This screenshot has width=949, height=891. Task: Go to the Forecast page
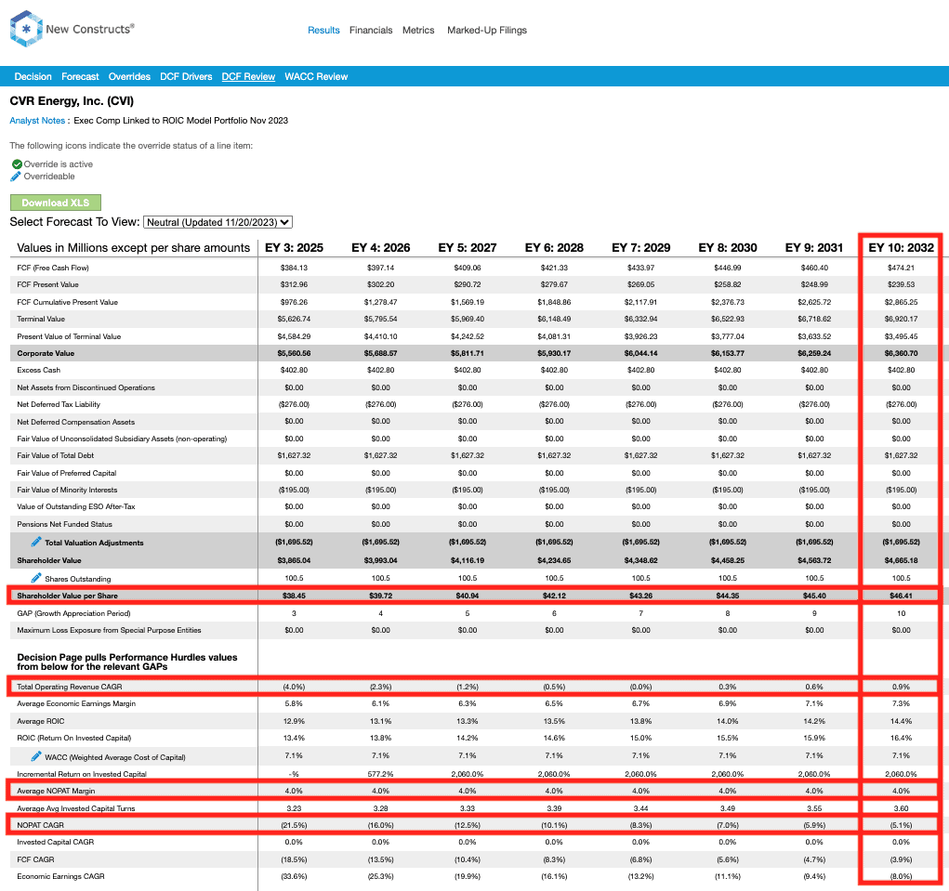tap(80, 77)
